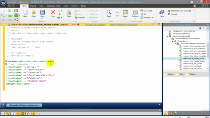Select External components in Project explorer

tap(181, 33)
